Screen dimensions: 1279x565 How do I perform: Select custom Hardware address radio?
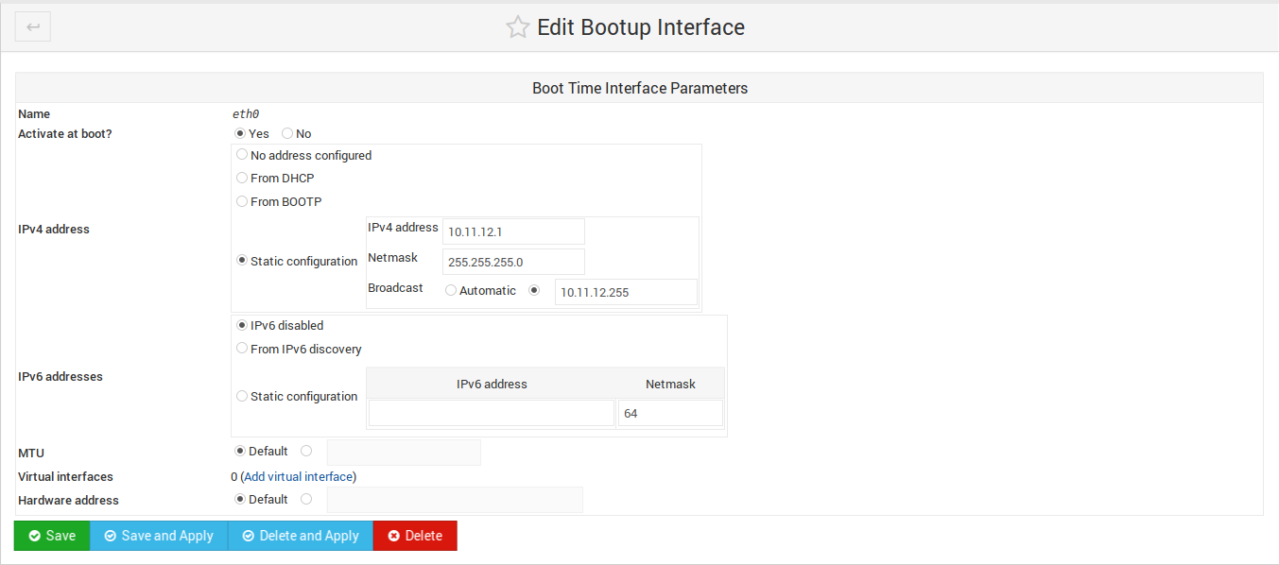[x=306, y=500]
